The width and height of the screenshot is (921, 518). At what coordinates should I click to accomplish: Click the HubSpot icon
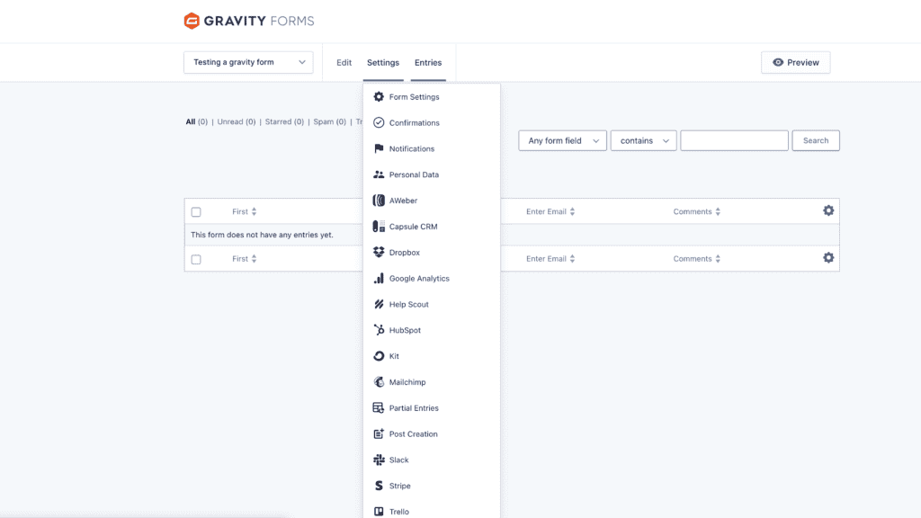point(379,330)
